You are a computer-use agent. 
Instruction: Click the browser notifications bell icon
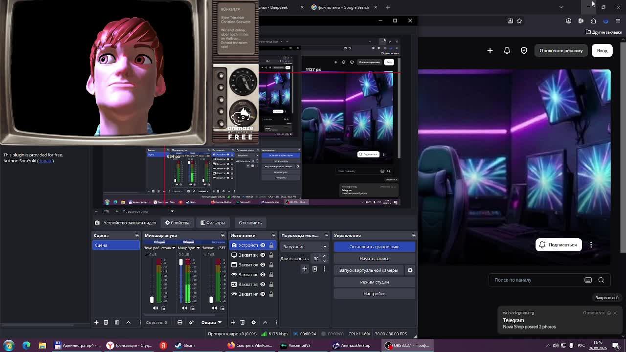tap(507, 50)
